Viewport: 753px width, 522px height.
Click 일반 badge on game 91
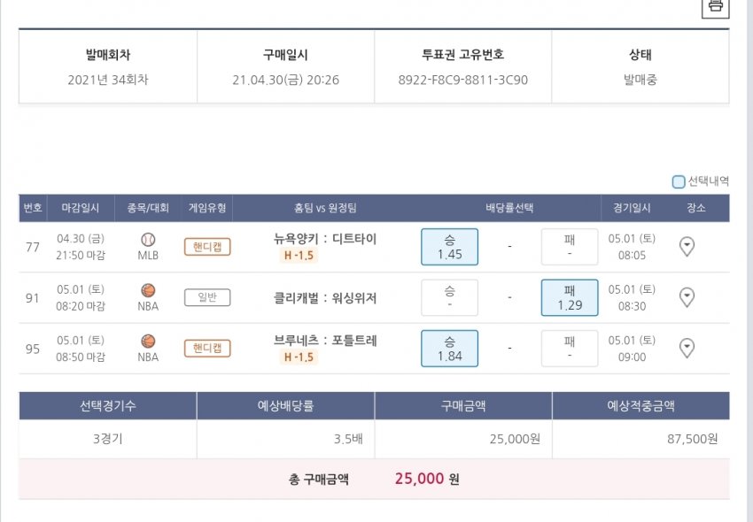pos(207,297)
